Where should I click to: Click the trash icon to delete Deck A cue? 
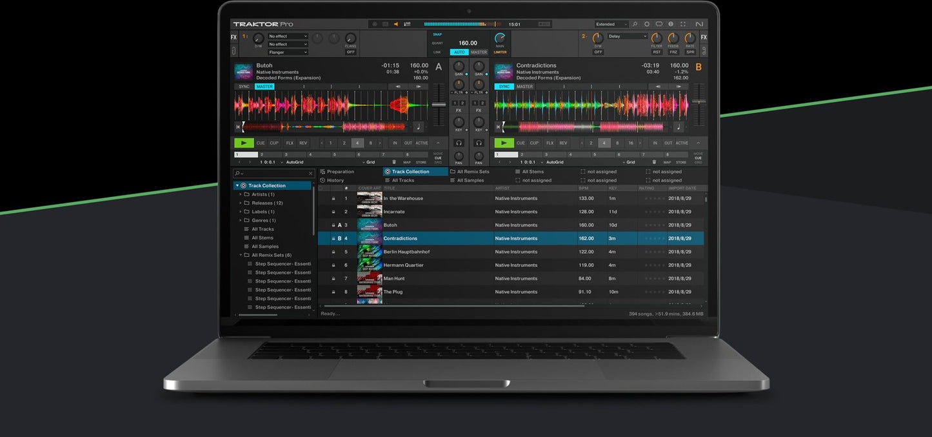pos(394,162)
